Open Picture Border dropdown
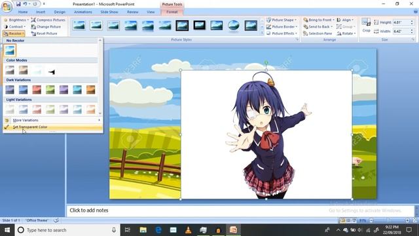 coord(282,27)
